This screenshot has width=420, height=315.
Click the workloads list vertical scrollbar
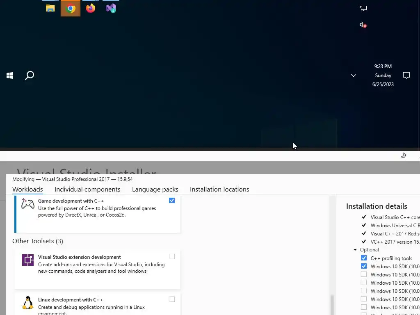pyautogui.click(x=332, y=305)
